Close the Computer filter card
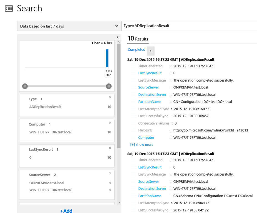 pos(110,123)
